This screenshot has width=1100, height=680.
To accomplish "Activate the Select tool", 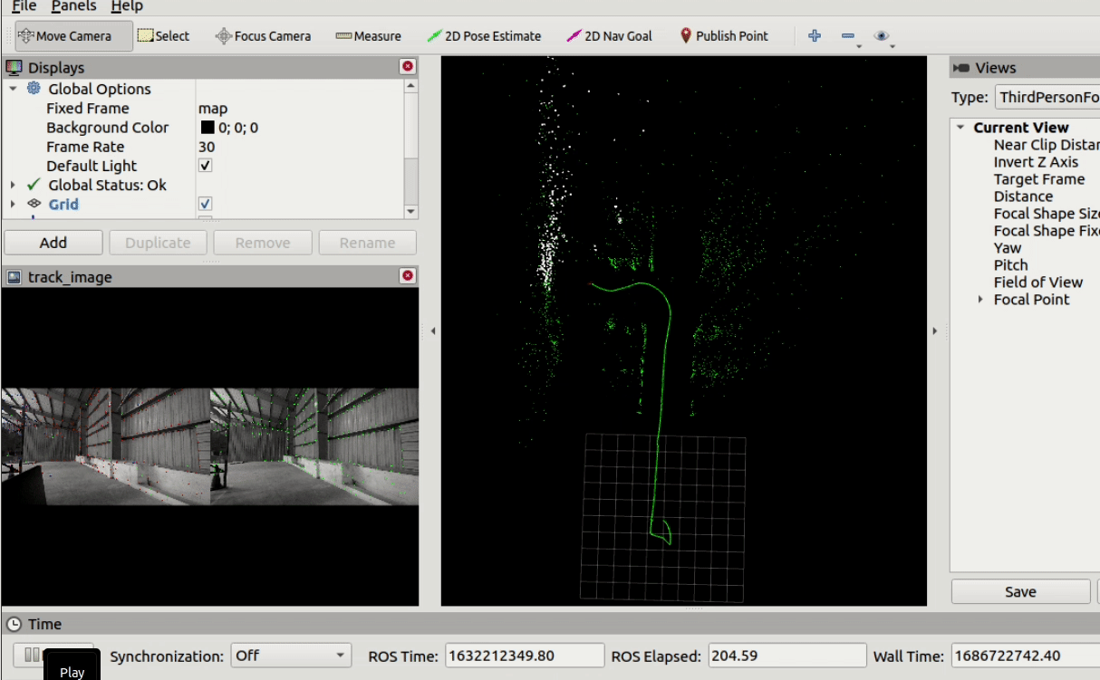I will (163, 36).
